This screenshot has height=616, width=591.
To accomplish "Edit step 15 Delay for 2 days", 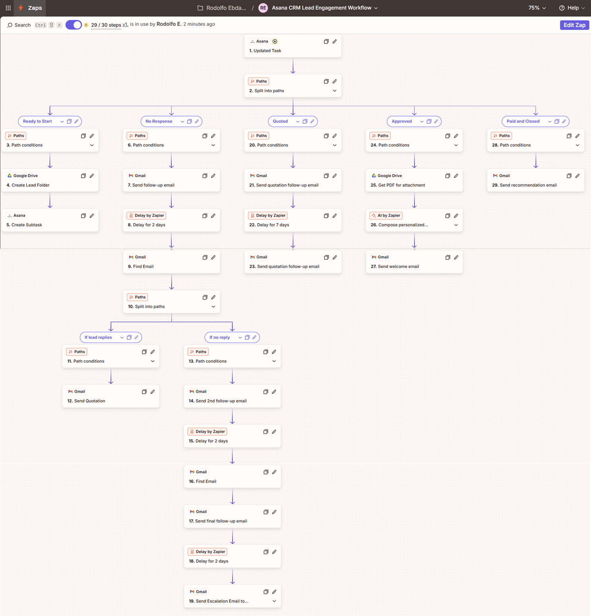I will pyautogui.click(x=274, y=431).
